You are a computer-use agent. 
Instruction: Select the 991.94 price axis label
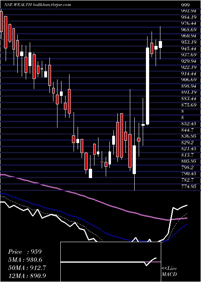coord(188,11)
